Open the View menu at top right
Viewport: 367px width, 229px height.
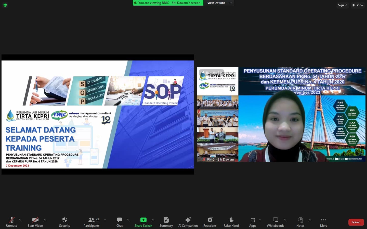[358, 5]
